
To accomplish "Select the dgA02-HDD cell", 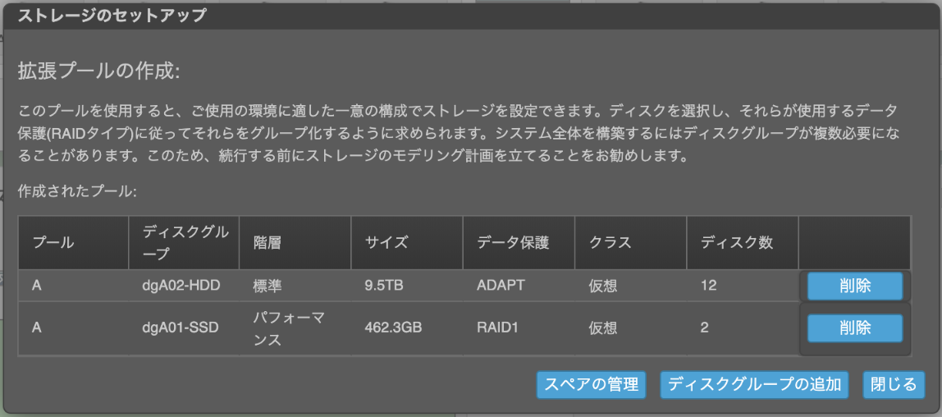I will [183, 286].
